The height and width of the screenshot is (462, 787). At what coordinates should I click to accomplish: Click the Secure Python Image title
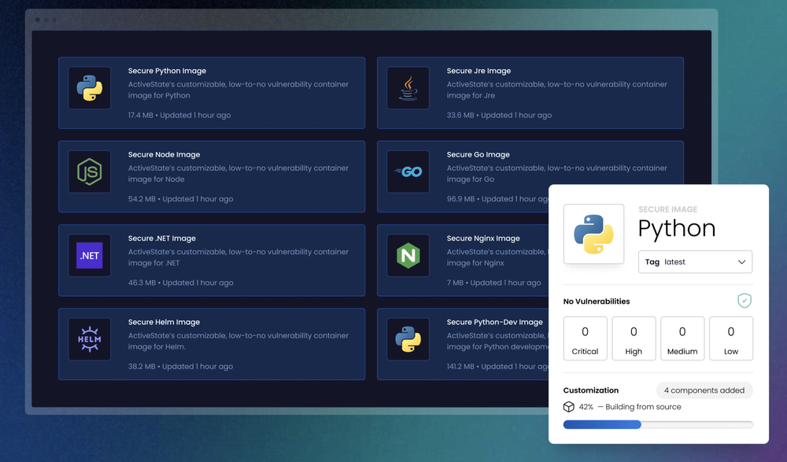(167, 70)
